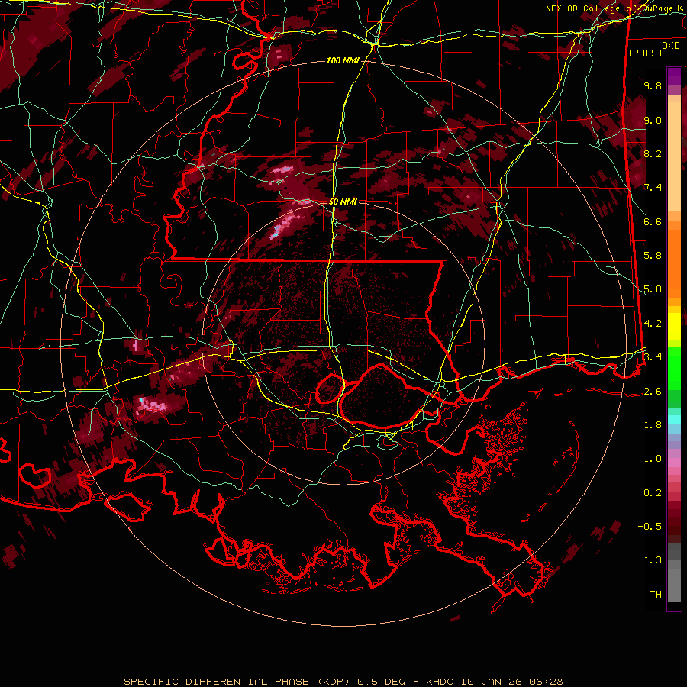The width and height of the screenshot is (687, 687).
Task: Click the 5.0 legend value
Action: pyautogui.click(x=653, y=289)
